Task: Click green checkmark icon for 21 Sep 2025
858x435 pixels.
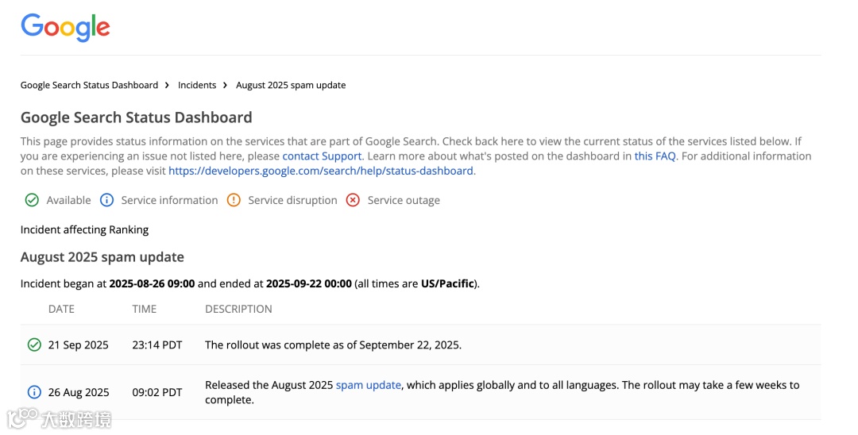Action: (34, 345)
